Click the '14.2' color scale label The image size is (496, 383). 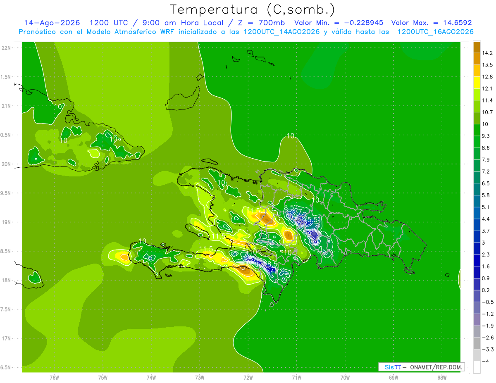[x=488, y=53]
